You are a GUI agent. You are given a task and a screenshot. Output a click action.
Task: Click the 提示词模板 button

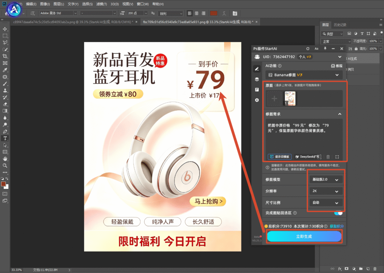(280, 157)
